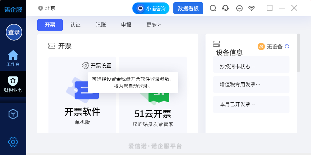Click the ellipsis more-options icon in title bar

239,8
